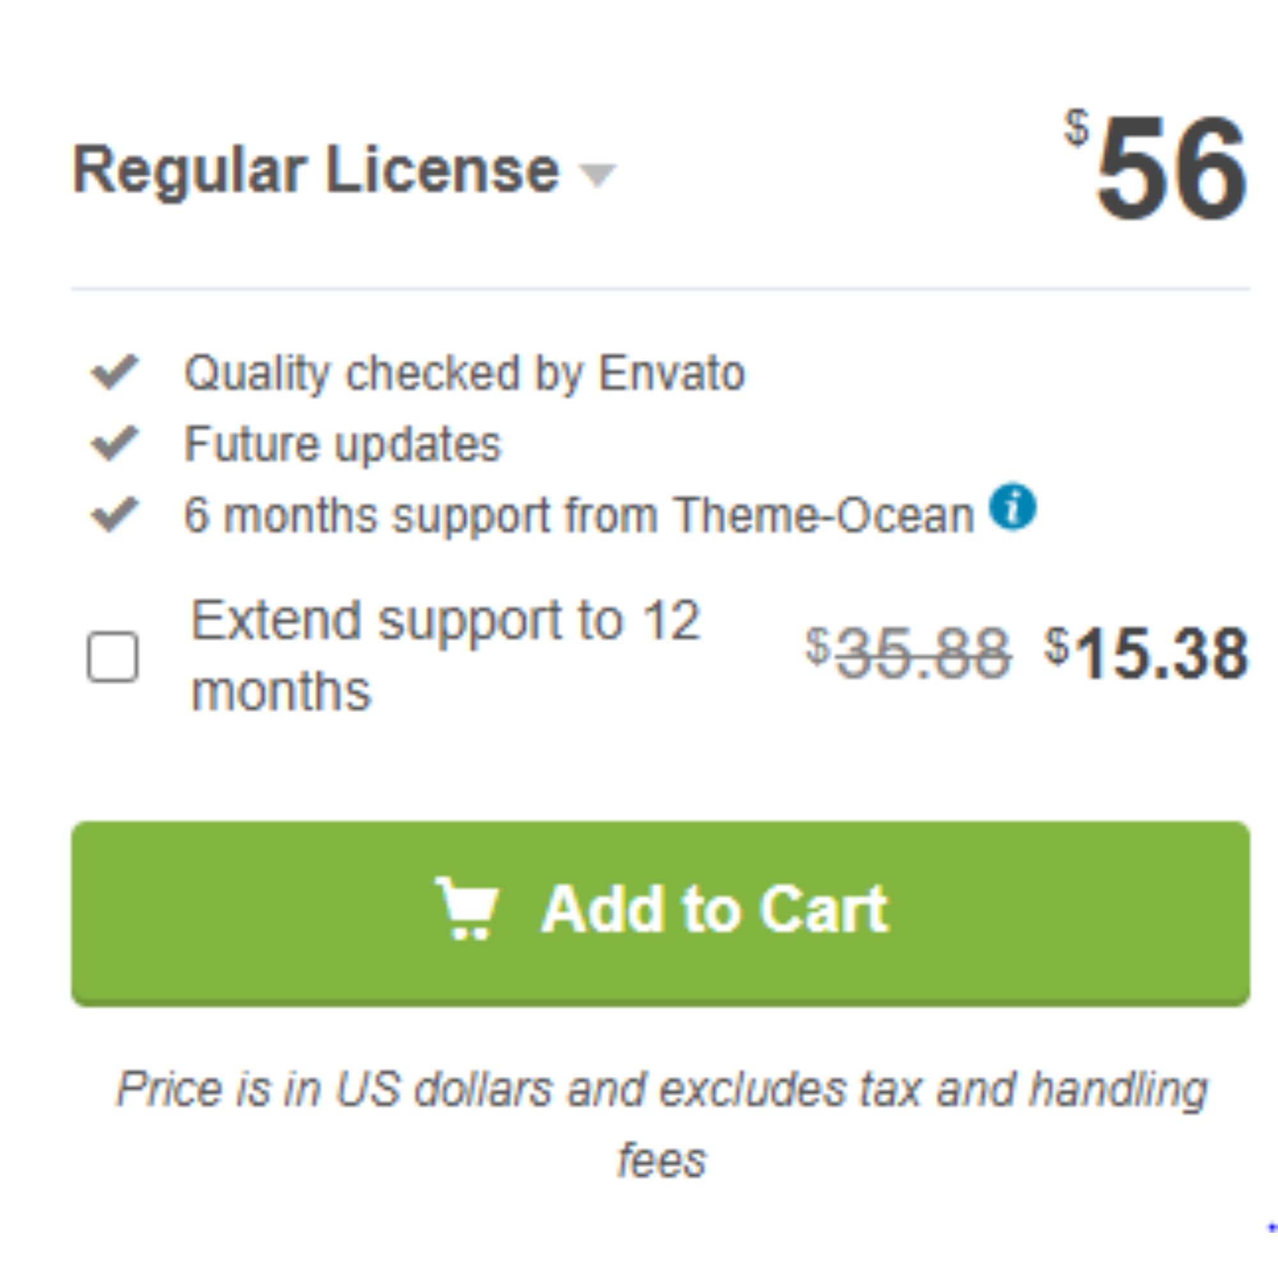The image size is (1278, 1278).
Task: Click the US dollars price disclaimer
Action: pyautogui.click(x=661, y=1125)
